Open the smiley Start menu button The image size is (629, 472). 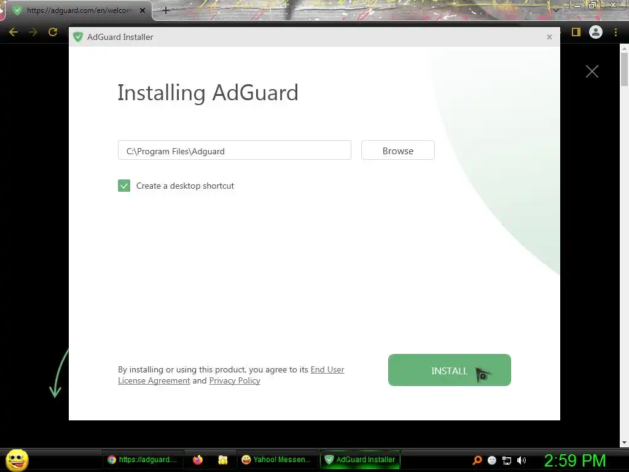click(17, 460)
